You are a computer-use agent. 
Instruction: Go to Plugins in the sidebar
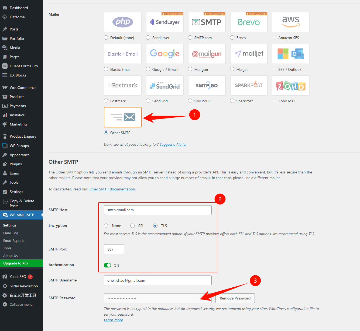click(16, 164)
